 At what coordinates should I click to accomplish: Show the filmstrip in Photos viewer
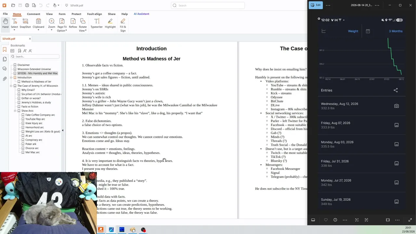(313, 220)
